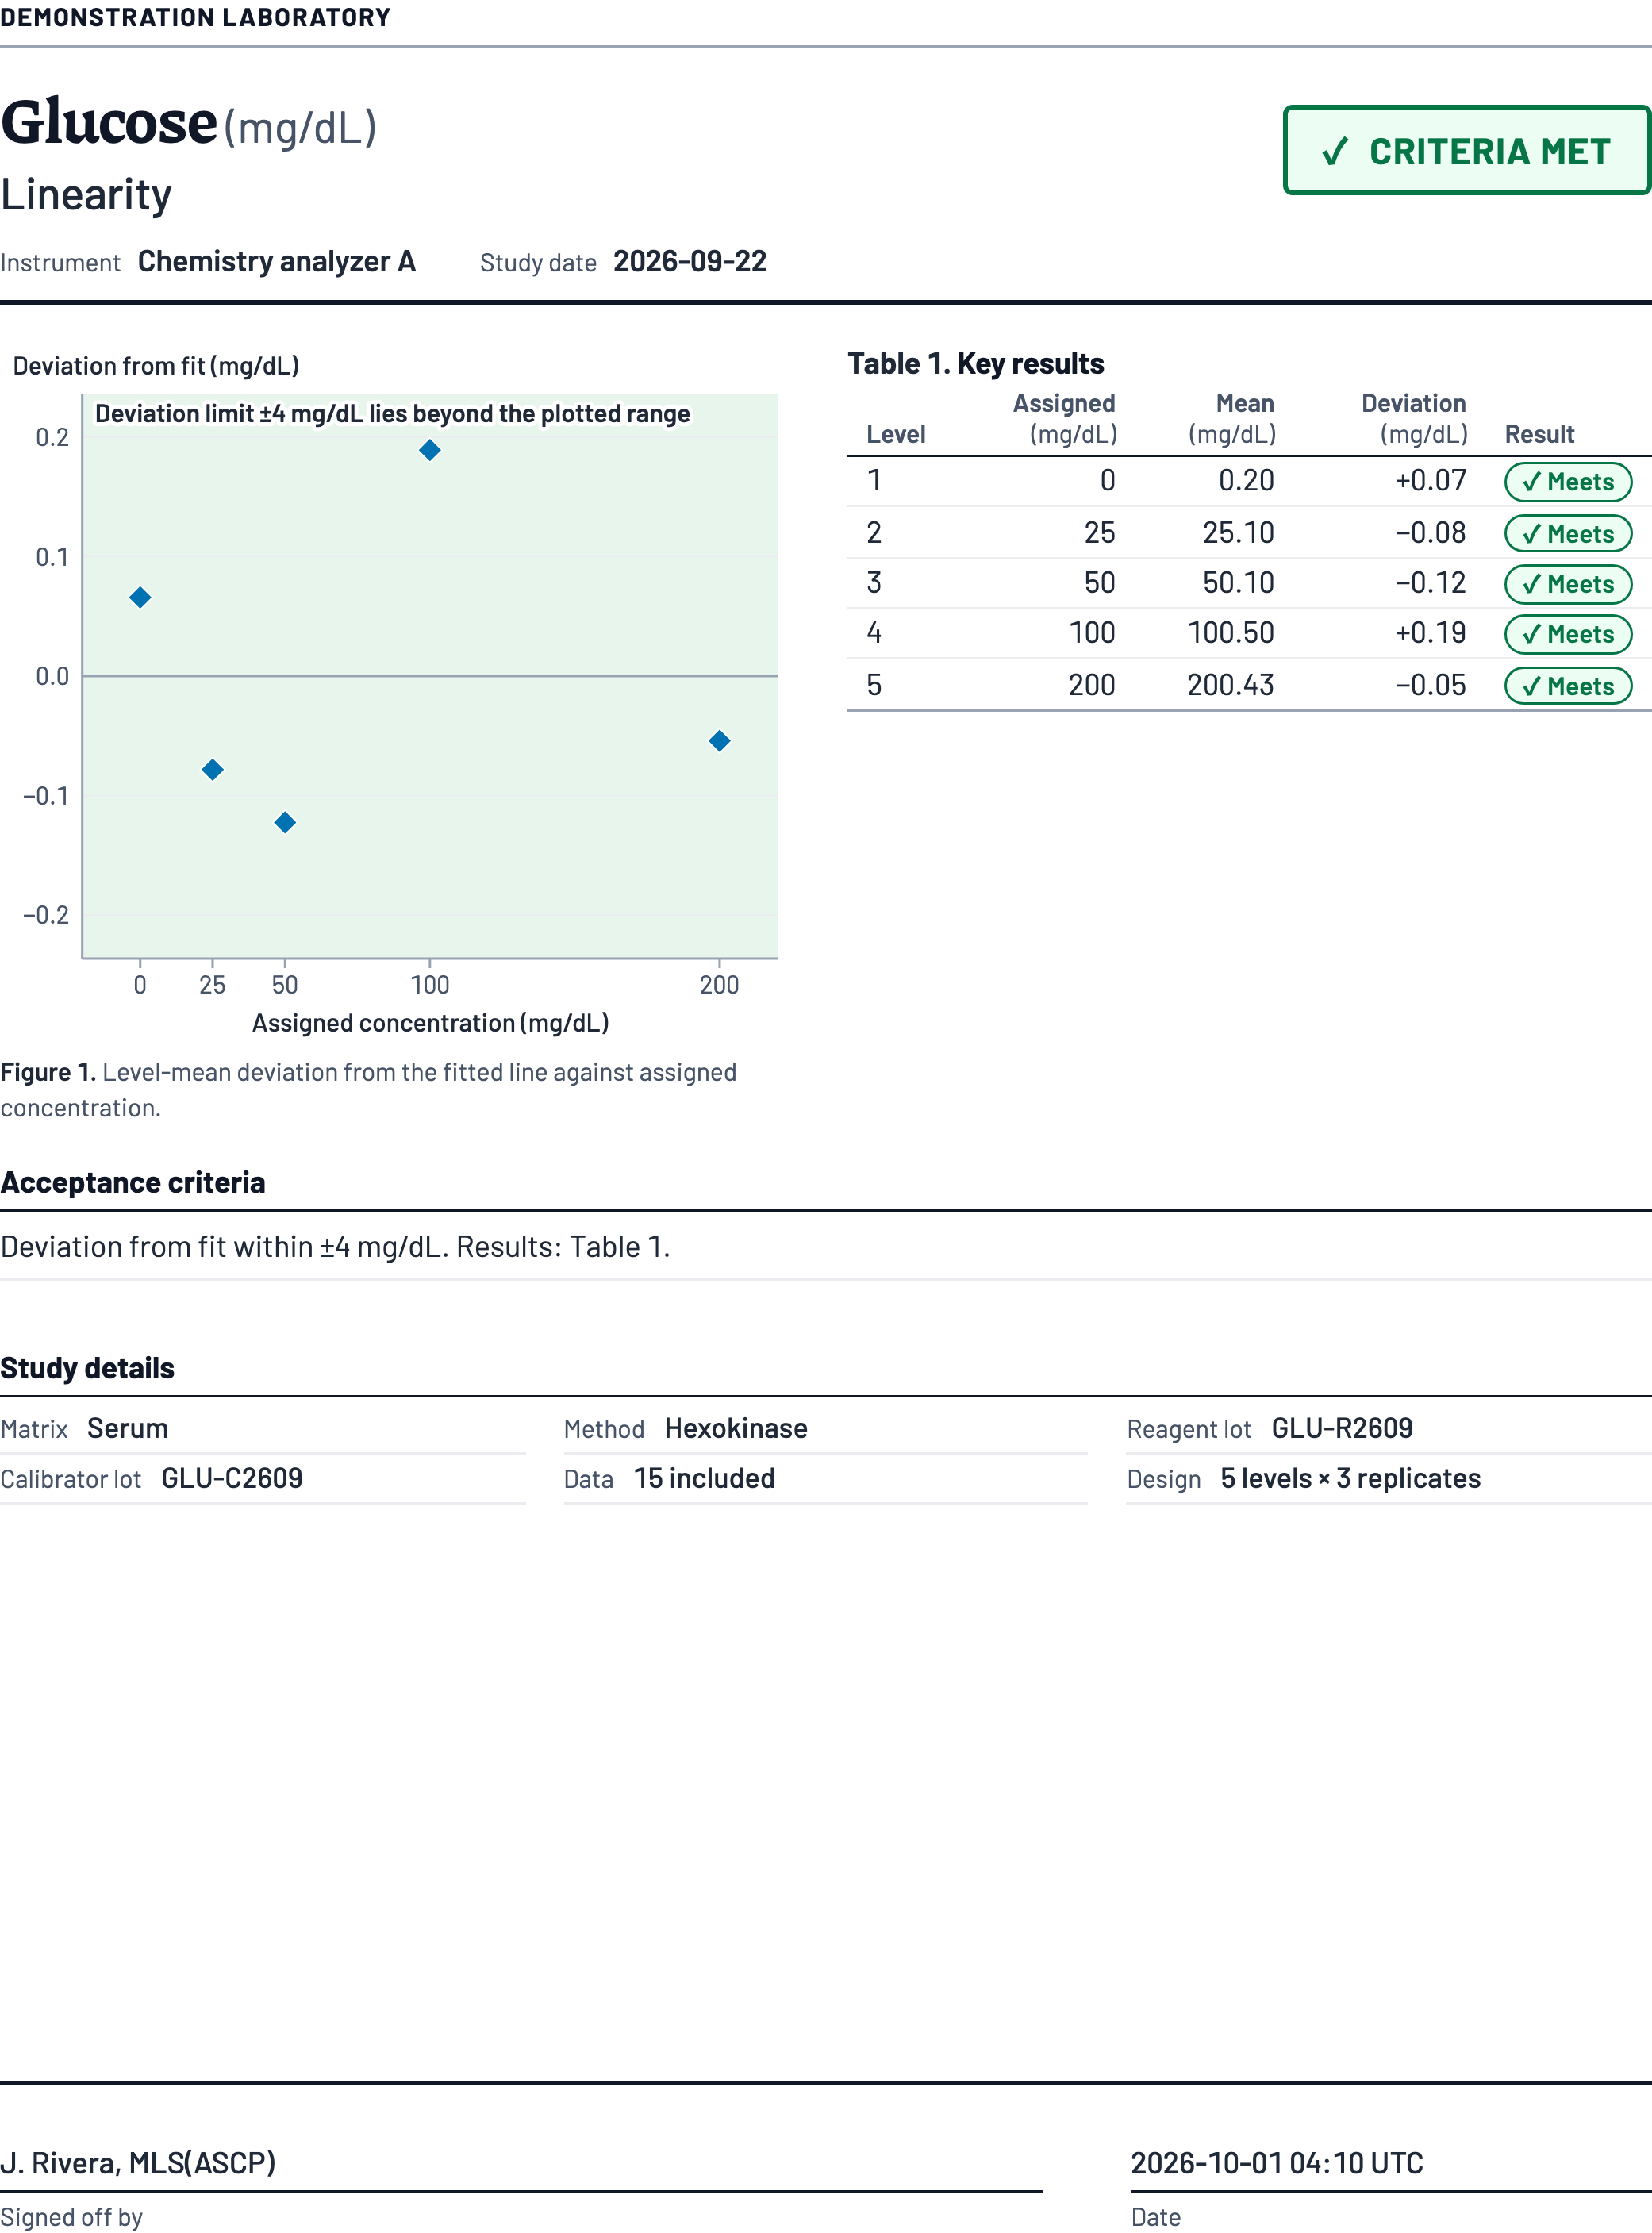Screen dimensions: 1652x2233
Task: Click the design value 5 levels × 3 replicates
Action: tap(1350, 1478)
